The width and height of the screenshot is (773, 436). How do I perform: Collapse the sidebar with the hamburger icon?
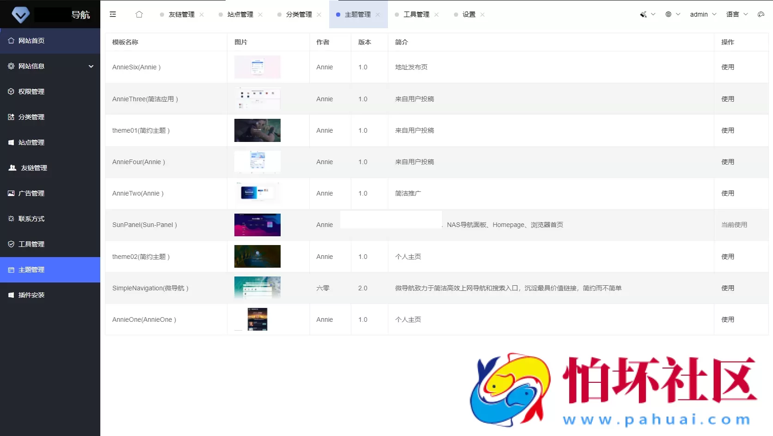tap(113, 14)
